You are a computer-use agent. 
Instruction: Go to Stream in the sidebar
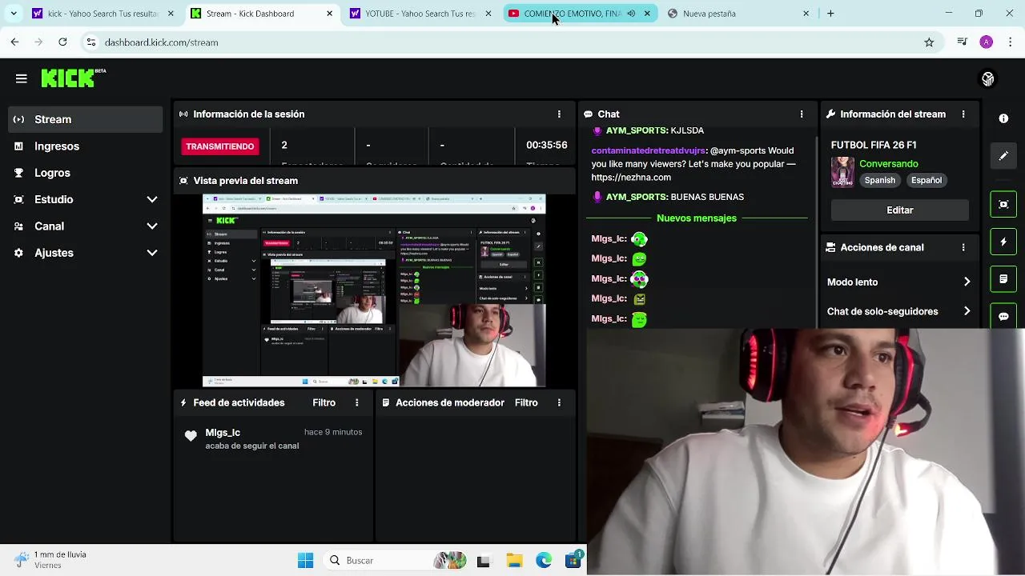86,119
